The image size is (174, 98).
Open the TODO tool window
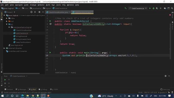point(54,90)
